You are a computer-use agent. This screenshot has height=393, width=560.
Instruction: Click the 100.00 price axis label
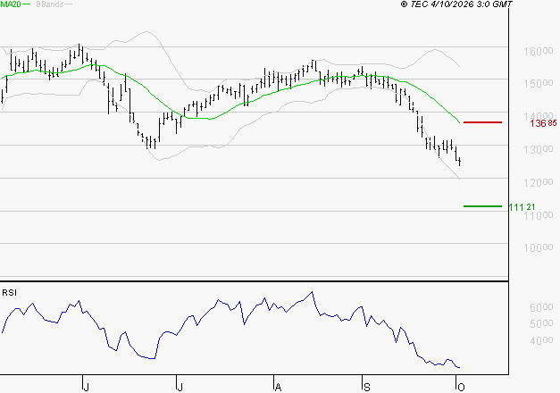point(539,247)
